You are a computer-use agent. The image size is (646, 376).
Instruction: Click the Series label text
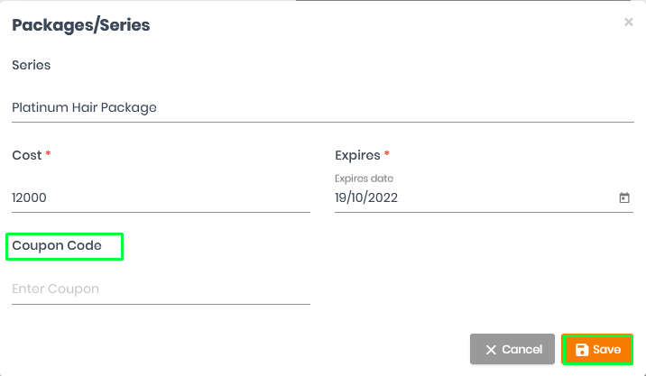[x=32, y=65]
